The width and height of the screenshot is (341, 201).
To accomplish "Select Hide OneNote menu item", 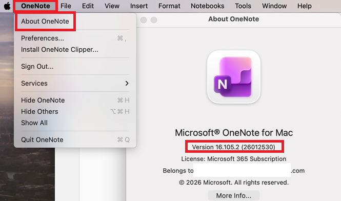I will click(x=75, y=100).
